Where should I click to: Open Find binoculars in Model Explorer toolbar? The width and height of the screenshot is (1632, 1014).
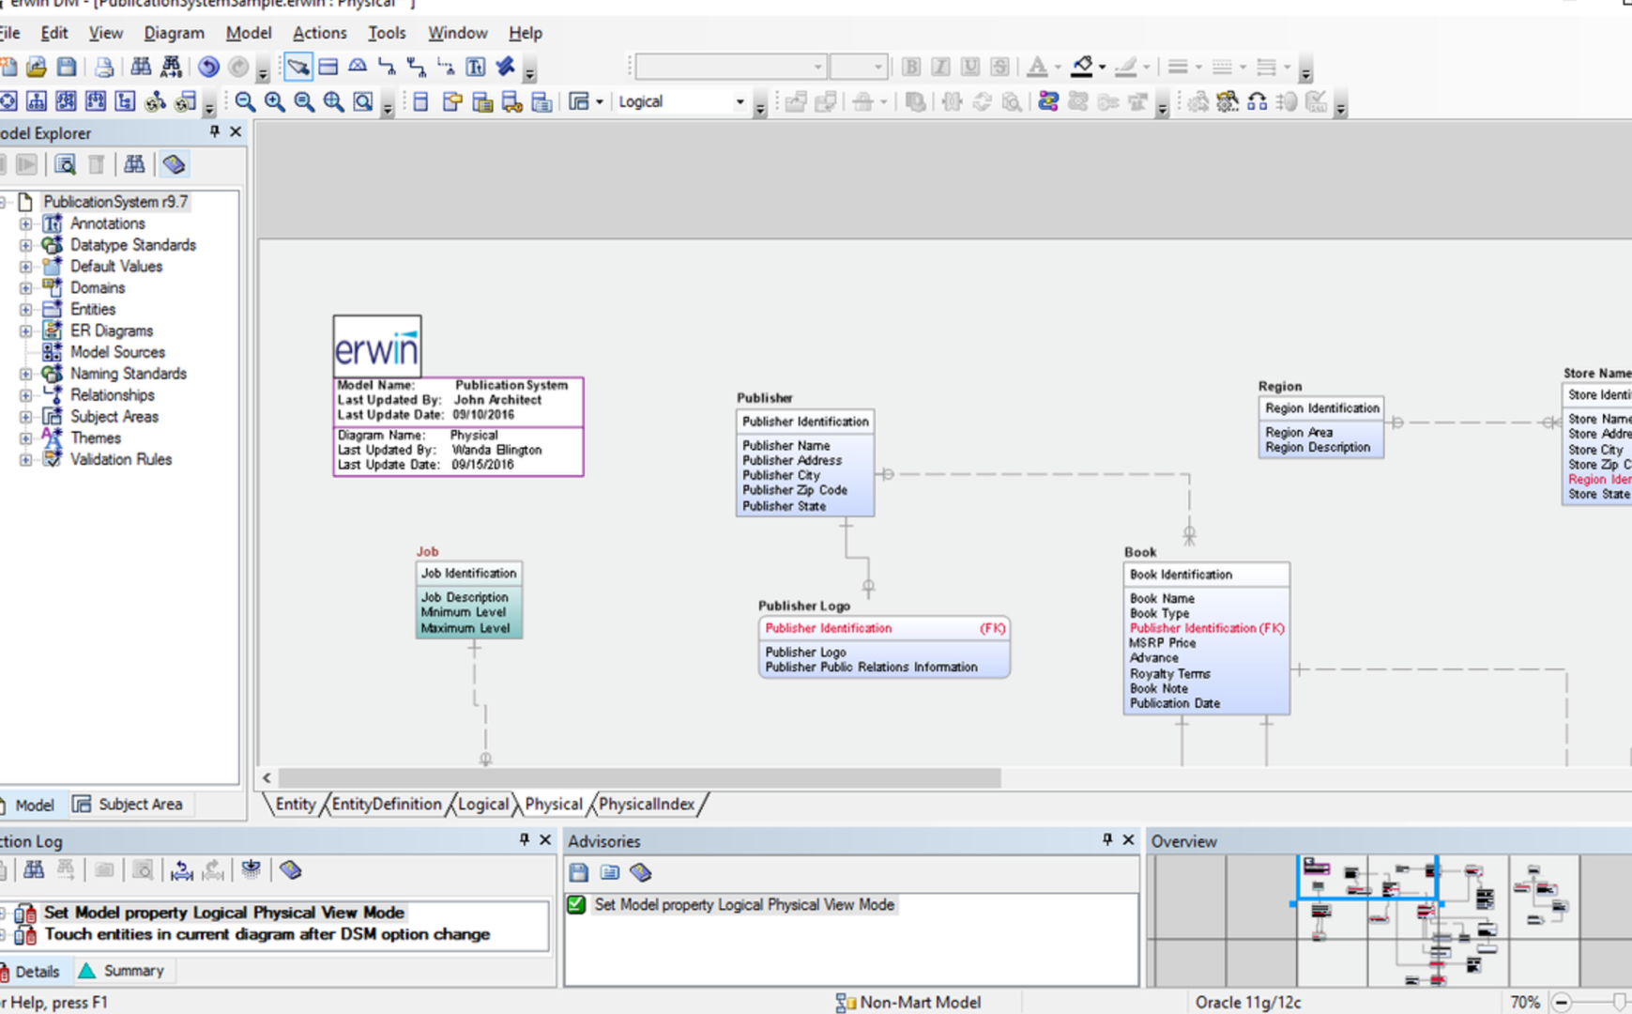134,165
